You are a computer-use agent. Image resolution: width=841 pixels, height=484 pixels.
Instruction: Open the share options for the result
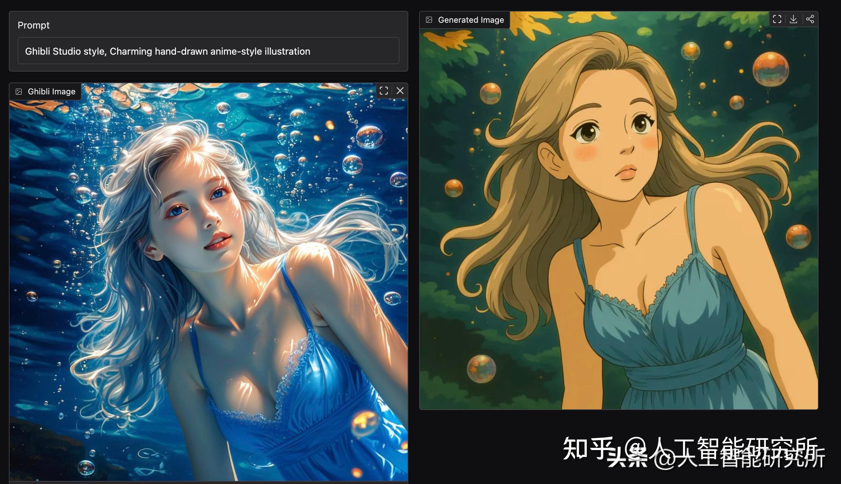[x=810, y=19]
